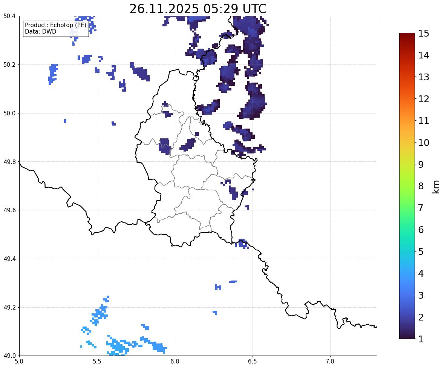Screen dimensions: 444x368
Task: Click the colorbar tick label 14
Action: click(x=424, y=55)
